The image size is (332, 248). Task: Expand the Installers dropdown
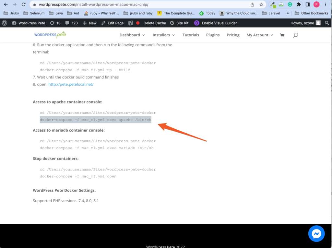[164, 35]
